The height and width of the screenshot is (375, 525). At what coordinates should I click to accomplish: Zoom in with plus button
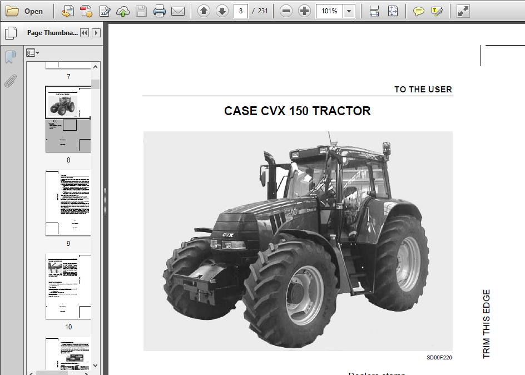(304, 11)
